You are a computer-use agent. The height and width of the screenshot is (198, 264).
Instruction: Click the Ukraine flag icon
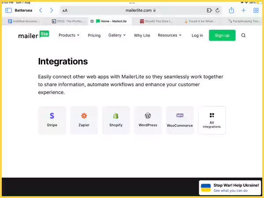point(206,188)
